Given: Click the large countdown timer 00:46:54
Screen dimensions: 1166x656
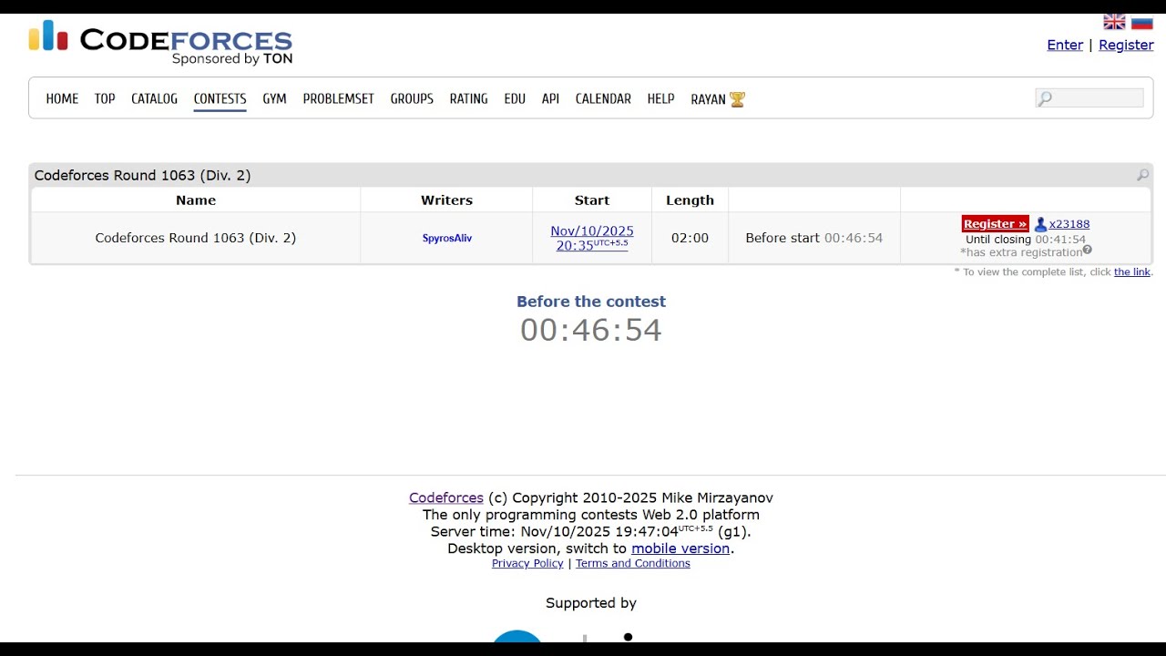Looking at the screenshot, I should pos(591,330).
